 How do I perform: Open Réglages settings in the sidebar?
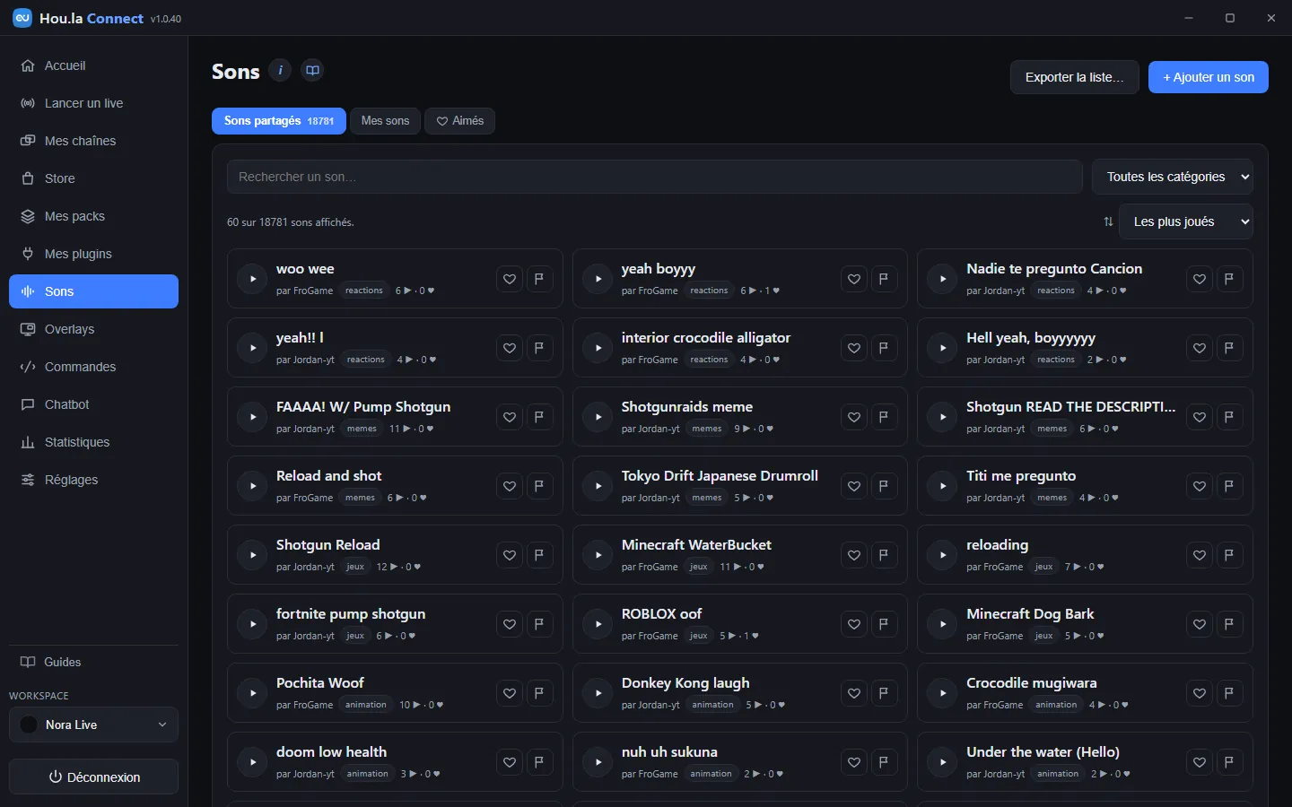(x=93, y=480)
